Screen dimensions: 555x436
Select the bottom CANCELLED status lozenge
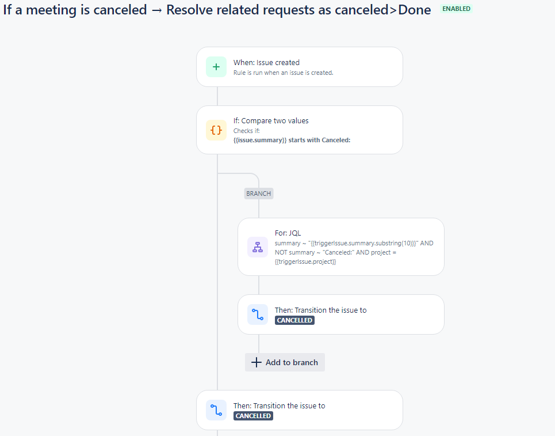click(x=253, y=415)
